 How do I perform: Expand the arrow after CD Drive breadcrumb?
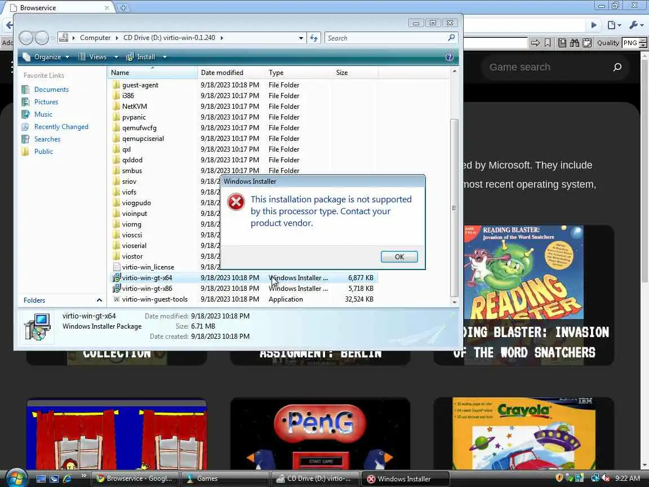(222, 38)
